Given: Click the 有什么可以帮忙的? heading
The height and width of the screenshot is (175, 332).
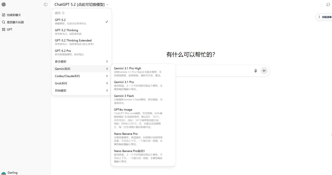Looking at the screenshot, I should point(191,55).
